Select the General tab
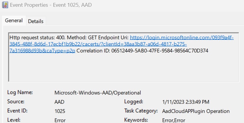The width and height of the screenshot is (244, 123). (x=14, y=20)
